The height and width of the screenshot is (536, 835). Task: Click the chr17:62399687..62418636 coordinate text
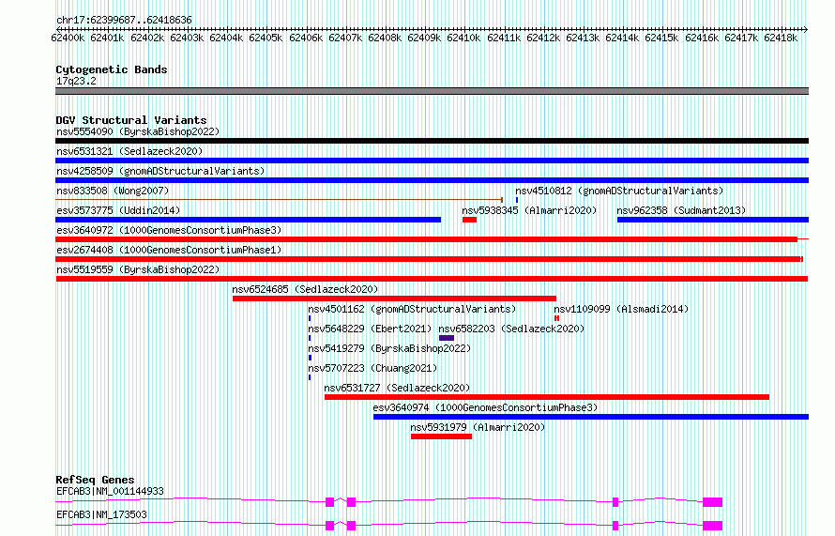(124, 20)
